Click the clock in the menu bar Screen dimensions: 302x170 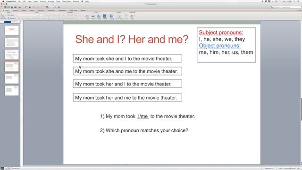tap(287, 1)
